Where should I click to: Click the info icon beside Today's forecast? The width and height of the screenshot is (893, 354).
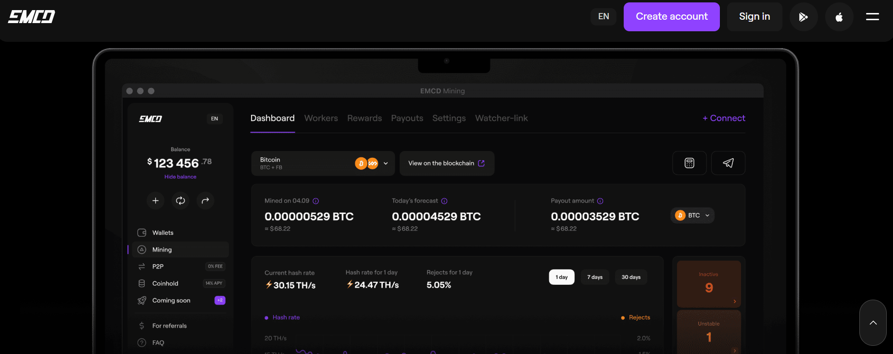click(444, 201)
